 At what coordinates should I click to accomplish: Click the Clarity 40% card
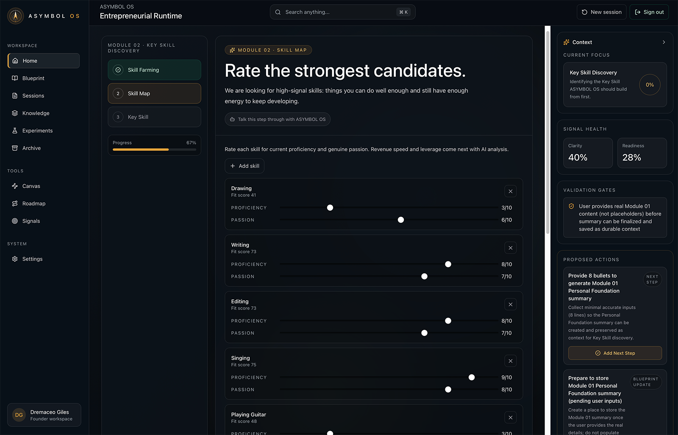click(588, 153)
